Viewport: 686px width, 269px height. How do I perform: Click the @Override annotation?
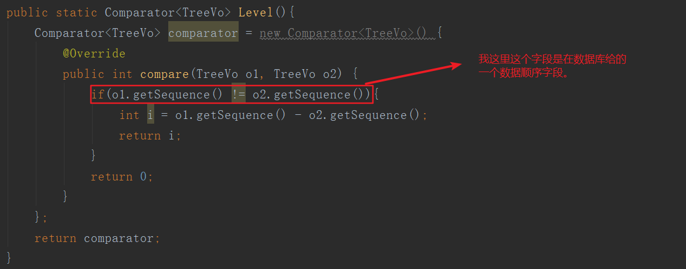click(x=94, y=53)
